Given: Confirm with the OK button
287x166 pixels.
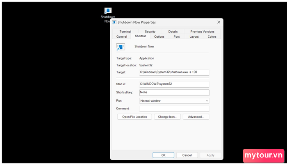Looking at the screenshot, I should tap(164, 155).
